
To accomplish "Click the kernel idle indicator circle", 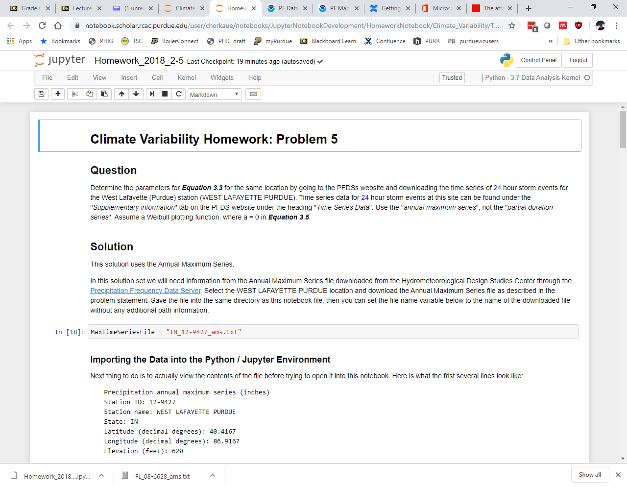I will (587, 77).
